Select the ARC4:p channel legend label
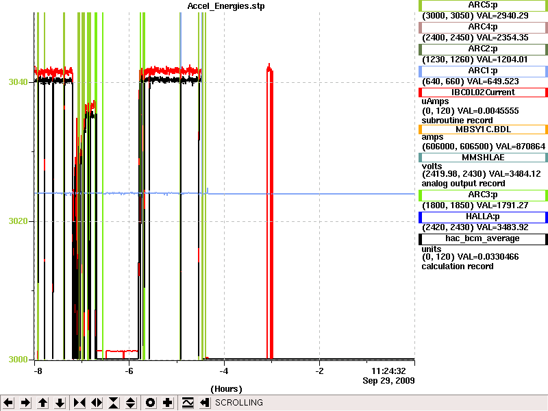 pos(483,27)
